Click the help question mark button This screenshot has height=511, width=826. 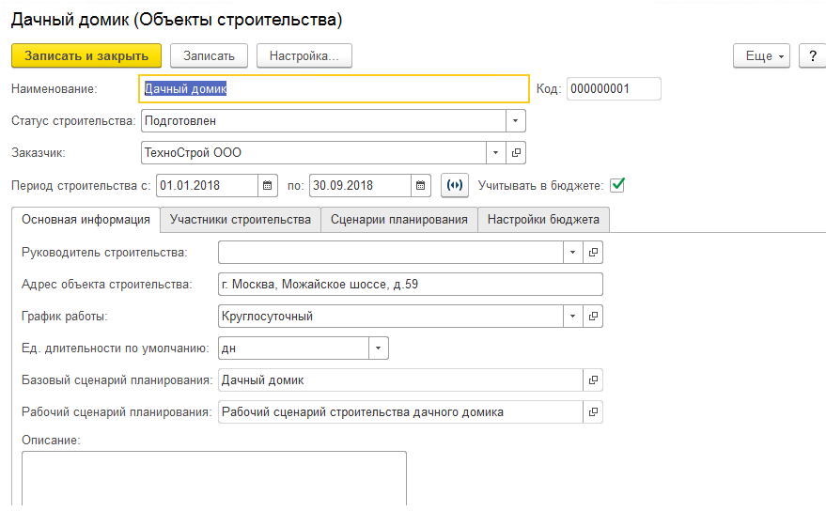[x=813, y=55]
